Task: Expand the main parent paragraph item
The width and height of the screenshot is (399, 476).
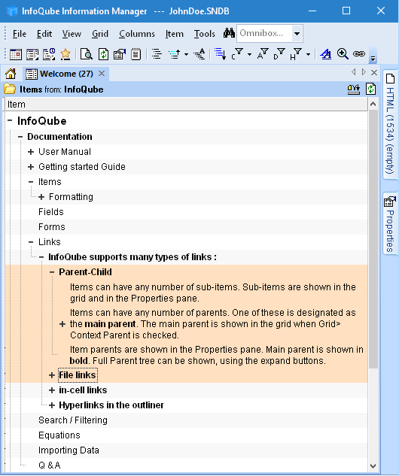Action: tap(62, 324)
